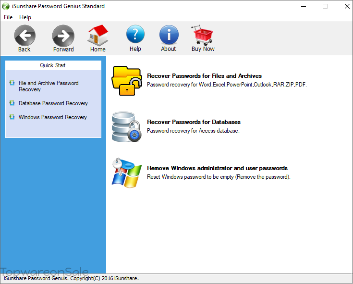This screenshot has height=284, width=353.
Task: Click the Windows logo with keys icon
Action: click(x=127, y=173)
